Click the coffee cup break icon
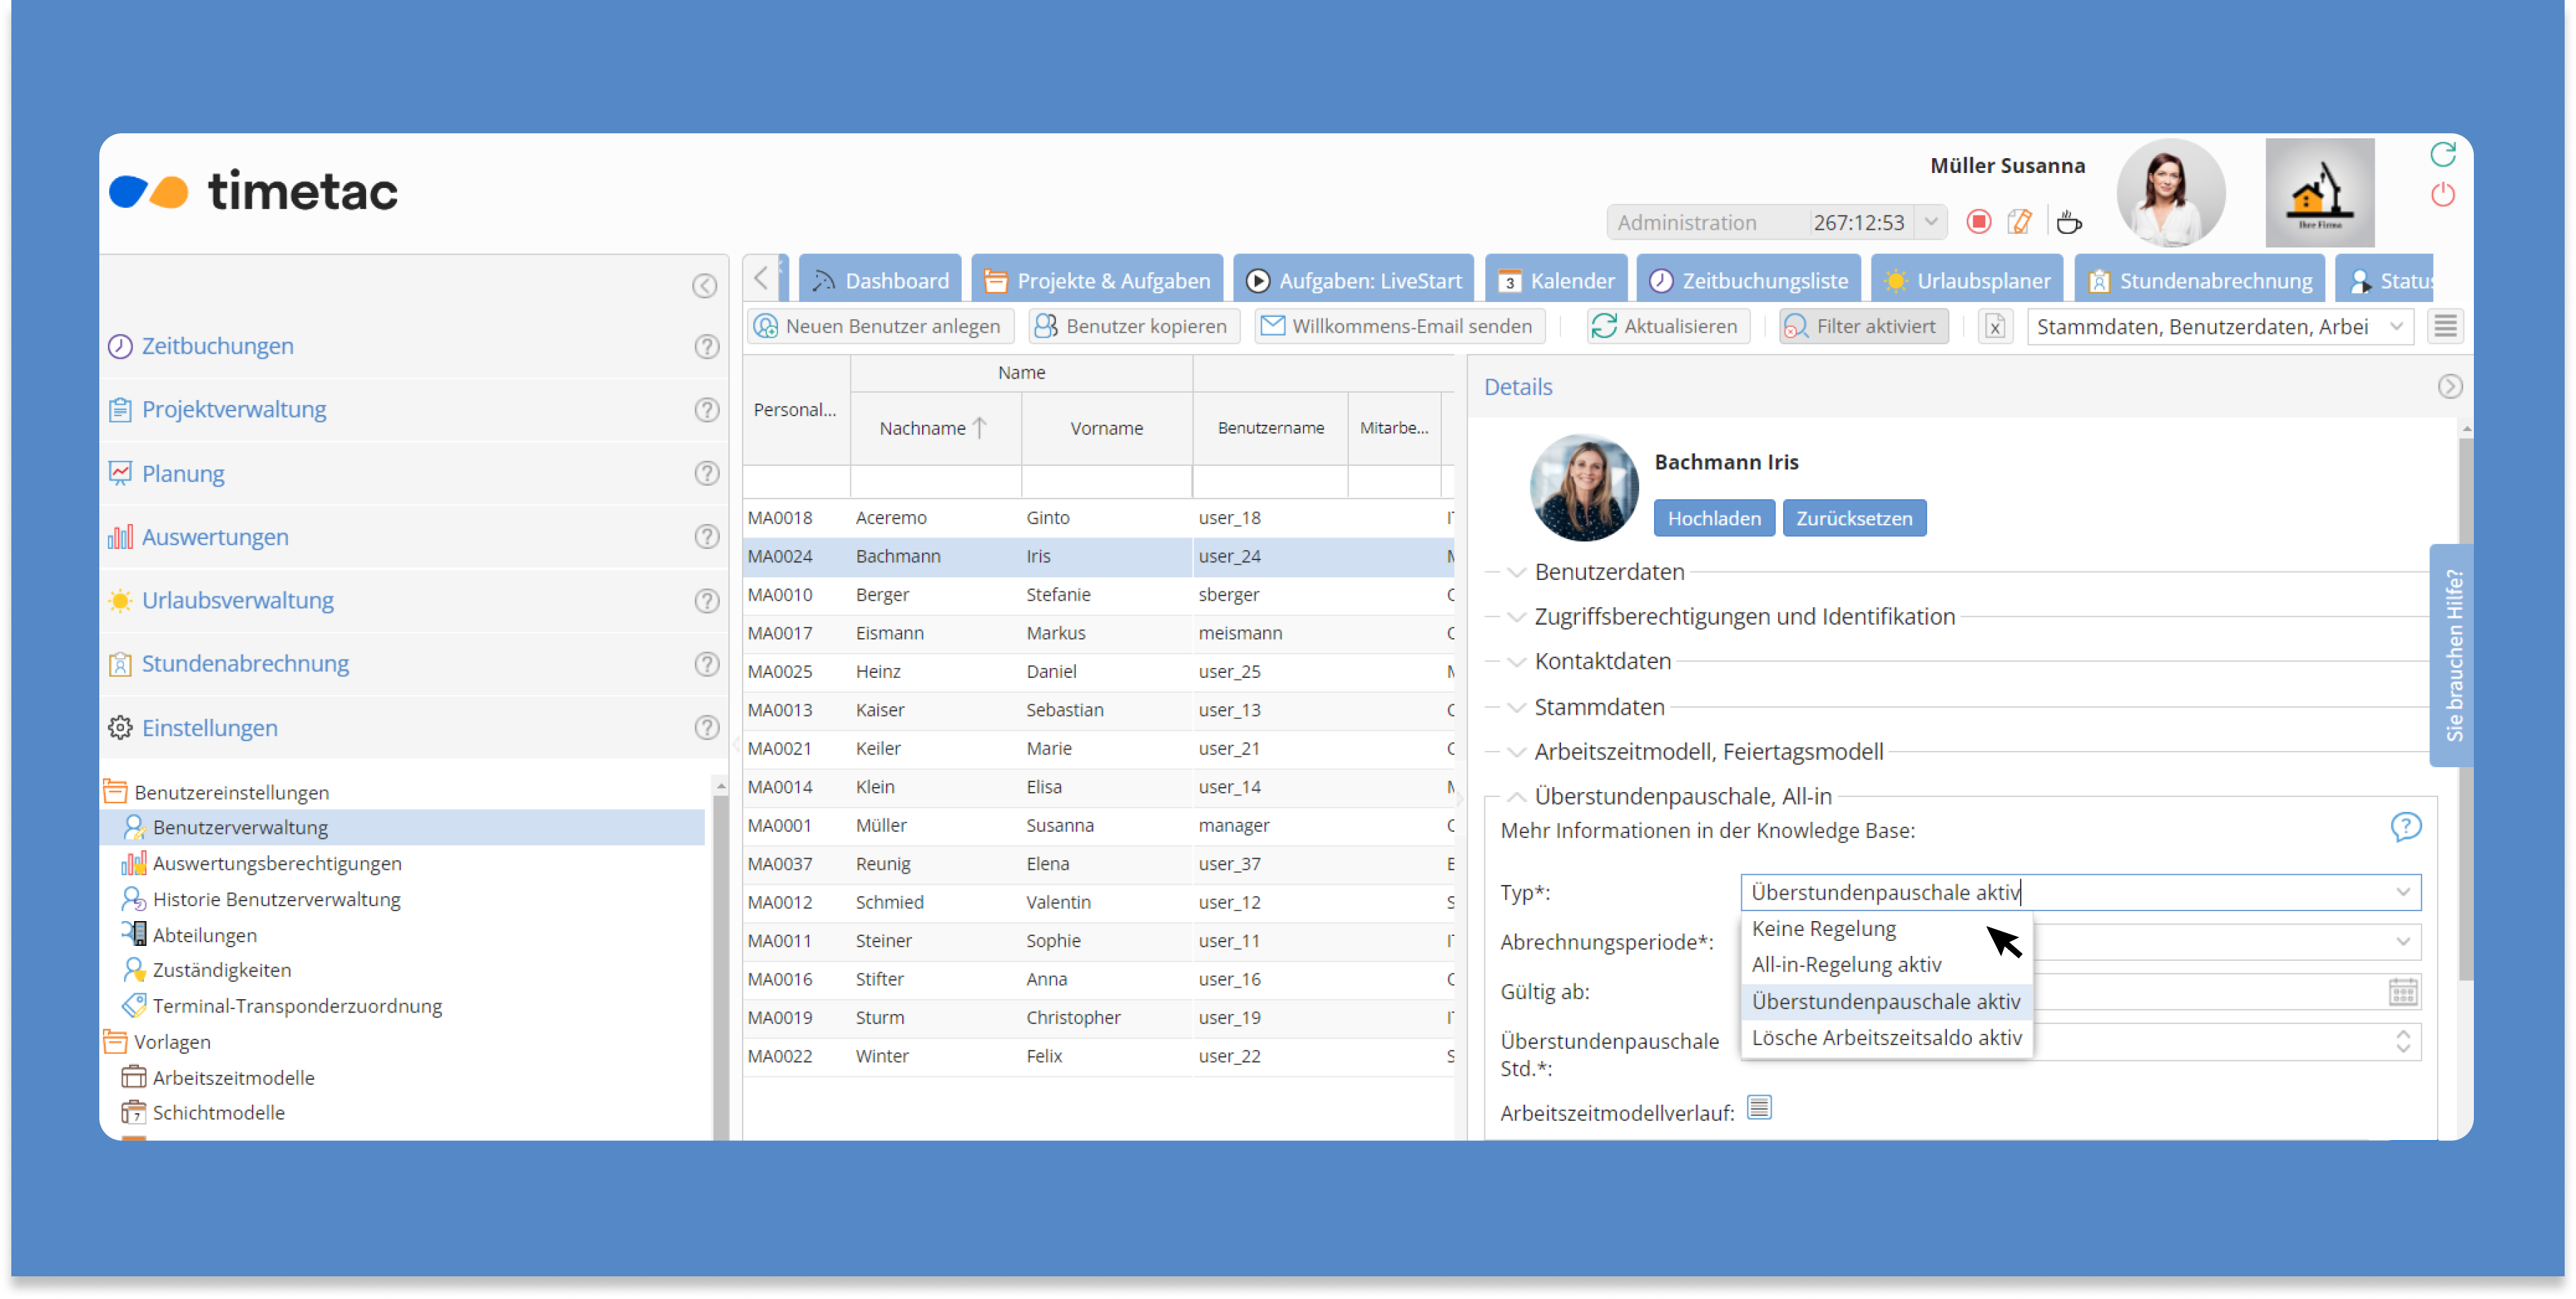Image resolution: width=2576 pixels, height=1299 pixels. 2068,222
